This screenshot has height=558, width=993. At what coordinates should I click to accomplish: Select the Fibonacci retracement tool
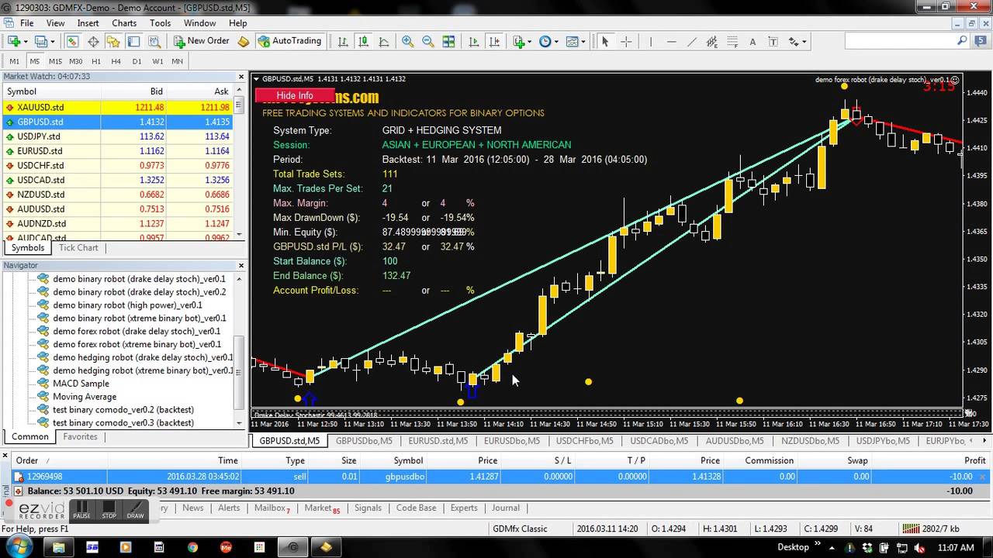(x=732, y=41)
